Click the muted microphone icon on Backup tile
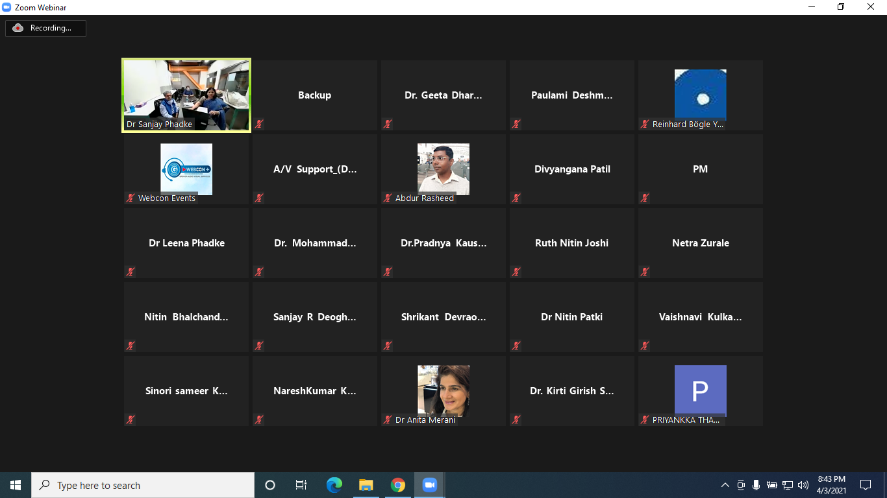 point(259,124)
